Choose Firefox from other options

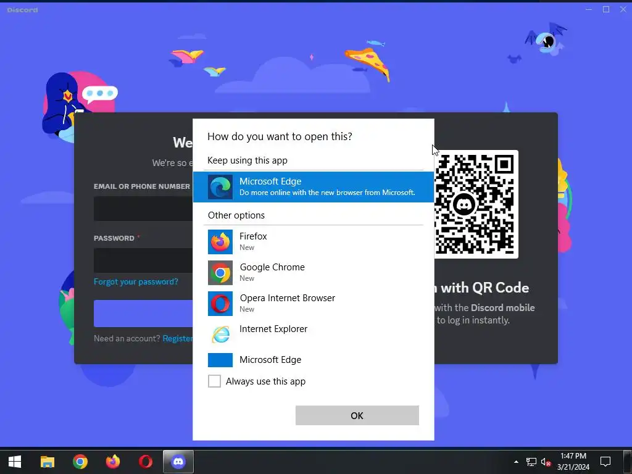point(313,241)
